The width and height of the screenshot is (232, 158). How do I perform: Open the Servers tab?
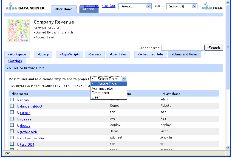95,54
